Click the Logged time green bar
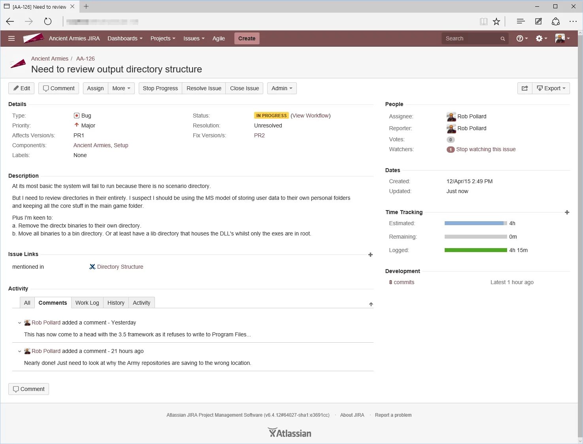583x444 pixels. [475, 250]
